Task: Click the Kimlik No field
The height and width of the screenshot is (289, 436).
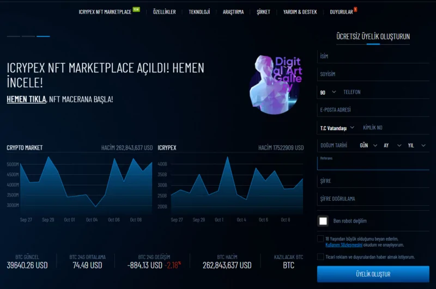Action: (396, 128)
